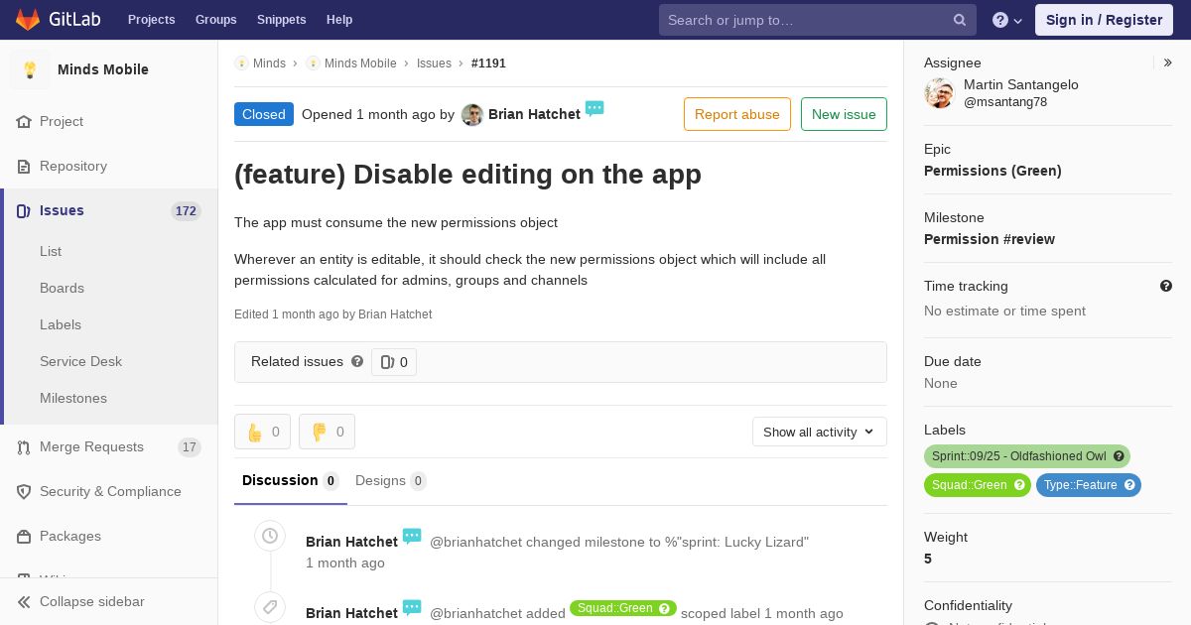Click the Permissions (Green) epic link
The height and width of the screenshot is (625, 1191).
(x=992, y=171)
